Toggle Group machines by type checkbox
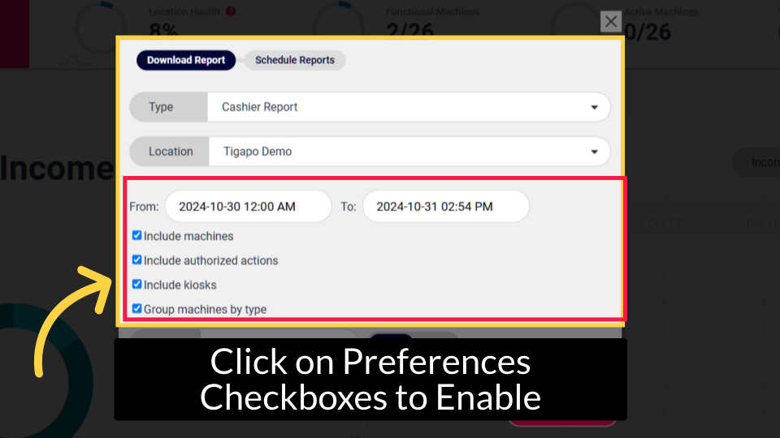780x438 pixels. click(x=136, y=308)
